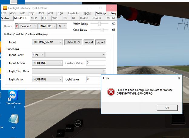Expand the Light Action NOTHING dropdown
The height and width of the screenshot is (138, 189).
click(x=48, y=79)
